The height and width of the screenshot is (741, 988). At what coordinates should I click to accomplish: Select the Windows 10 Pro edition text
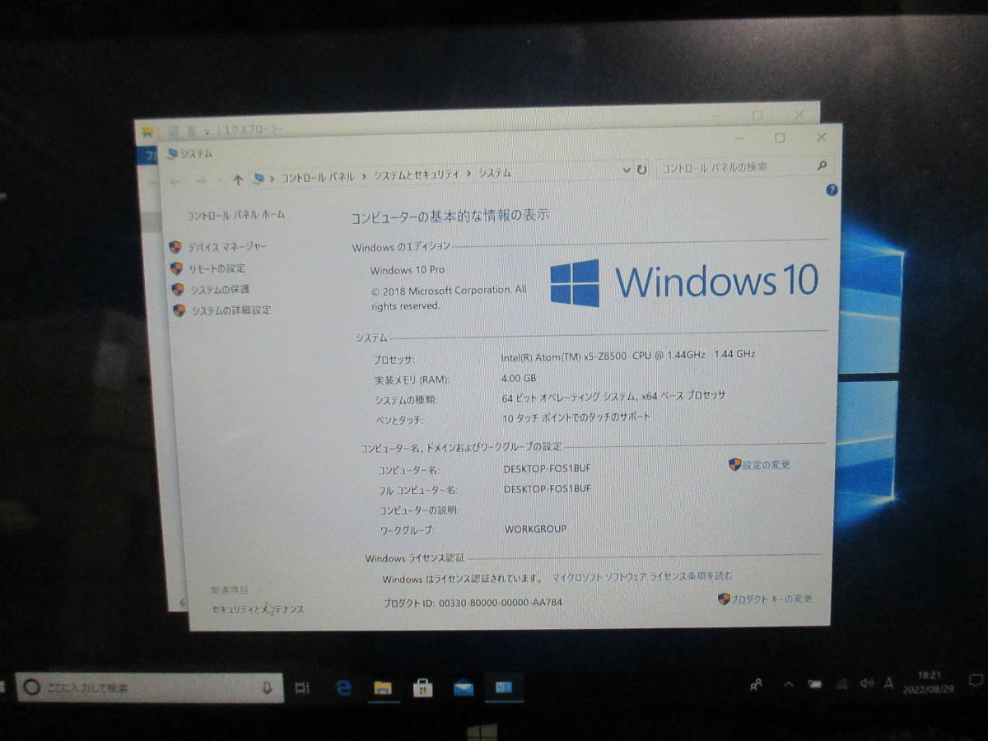407,270
